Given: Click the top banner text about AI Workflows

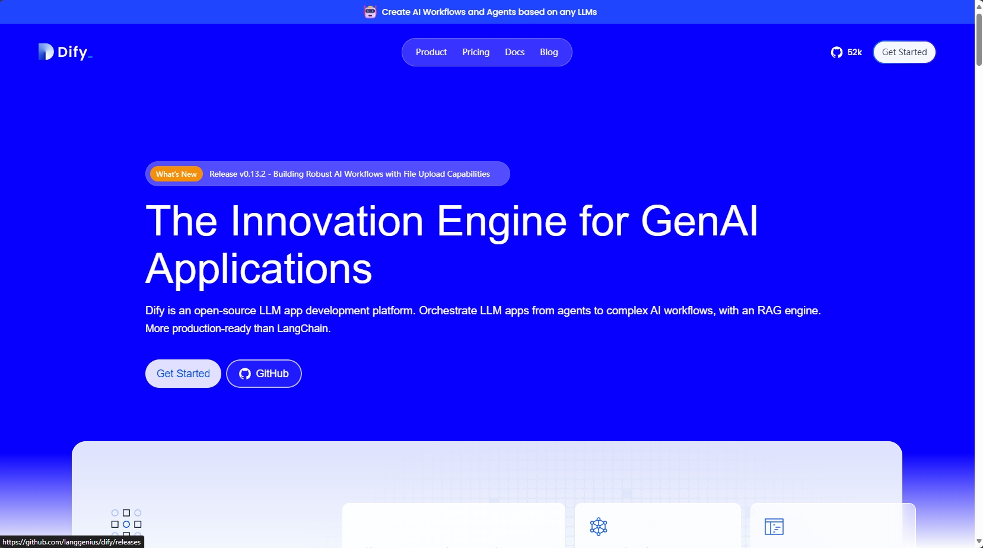Looking at the screenshot, I should pos(489,12).
